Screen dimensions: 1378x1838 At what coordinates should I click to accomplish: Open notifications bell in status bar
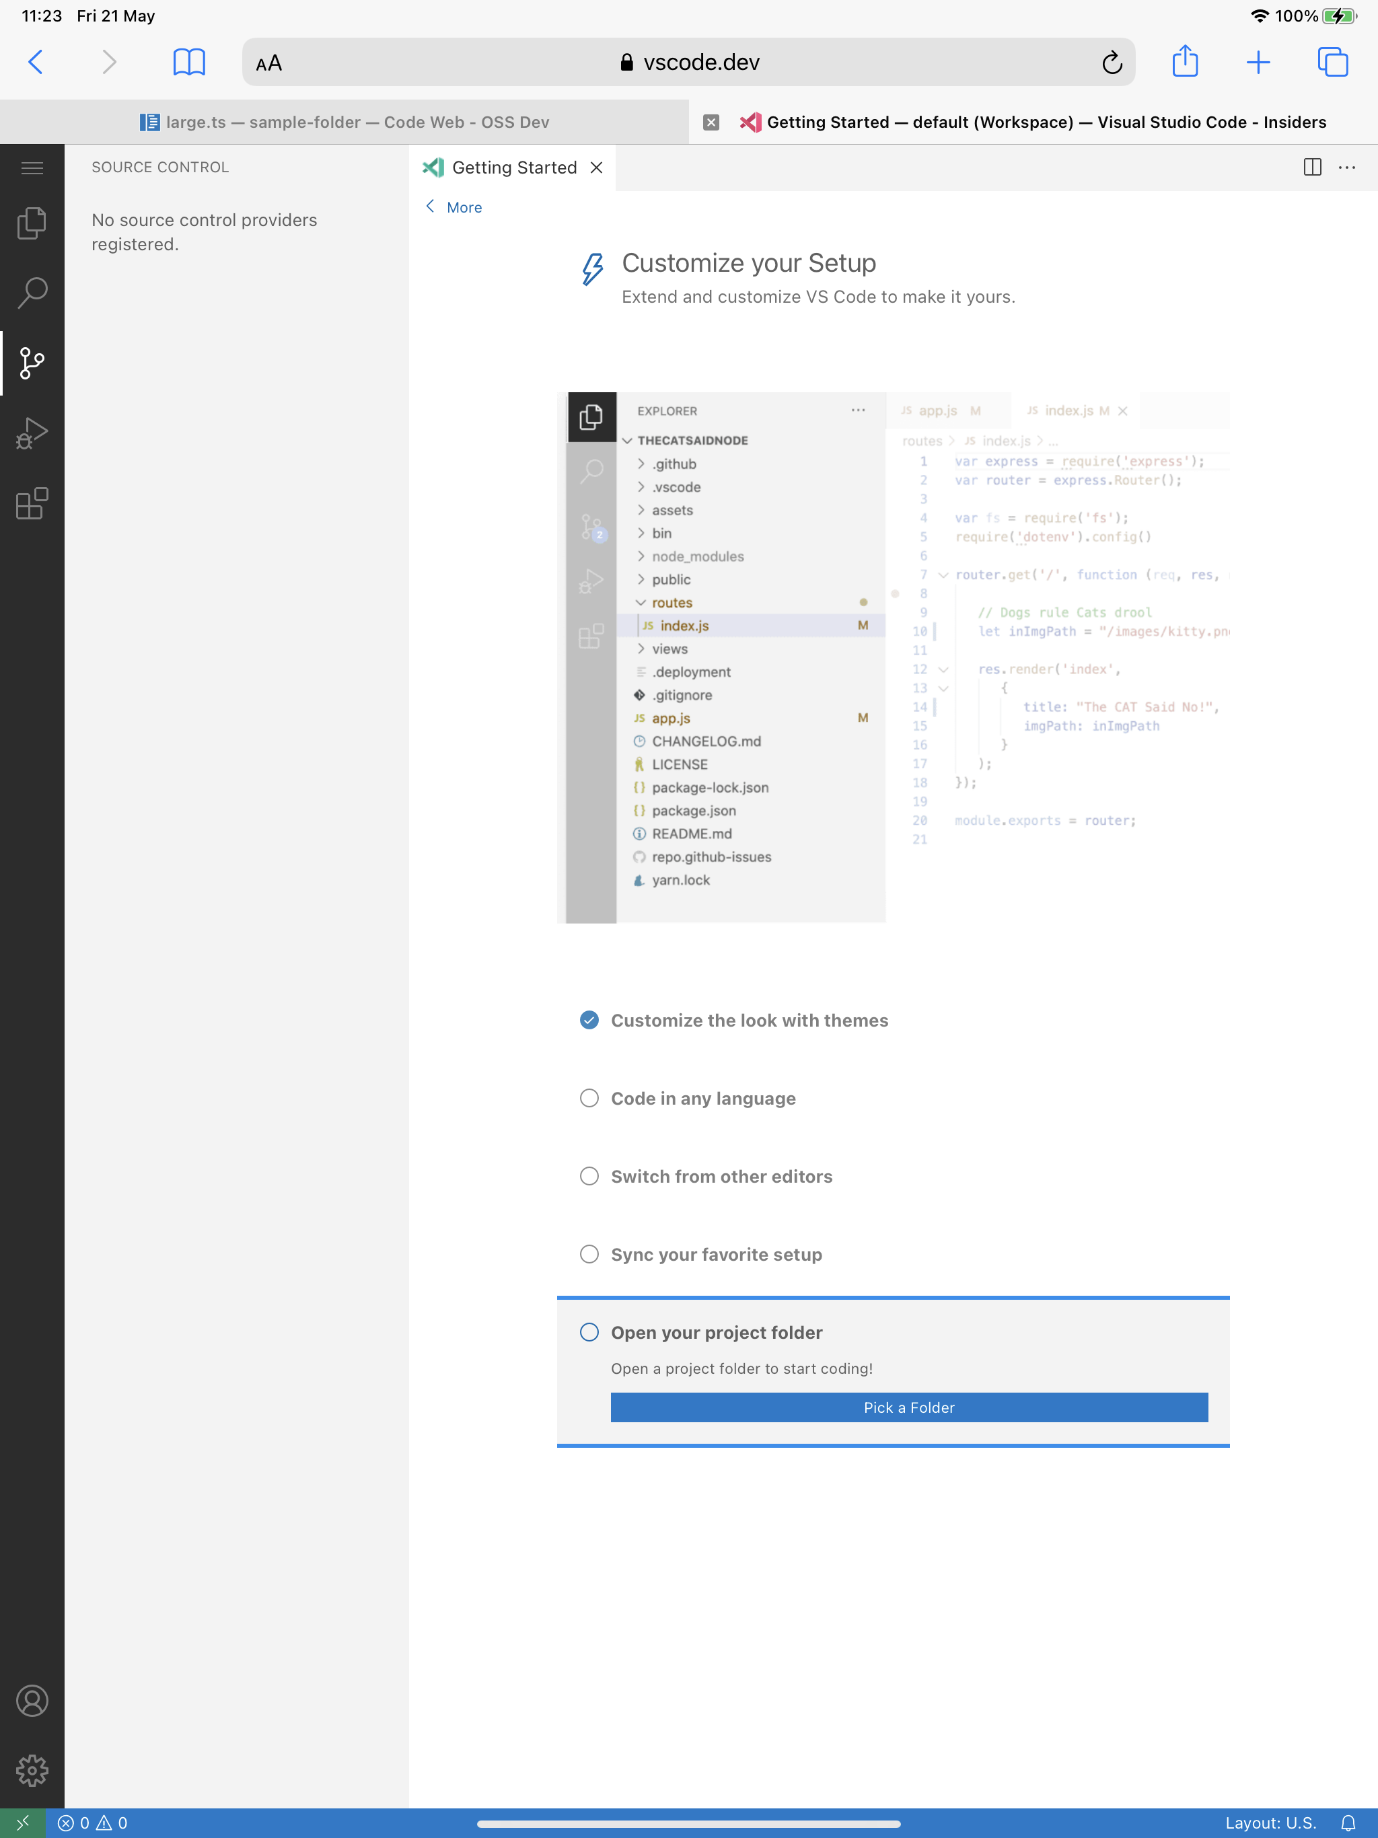pos(1348,1823)
